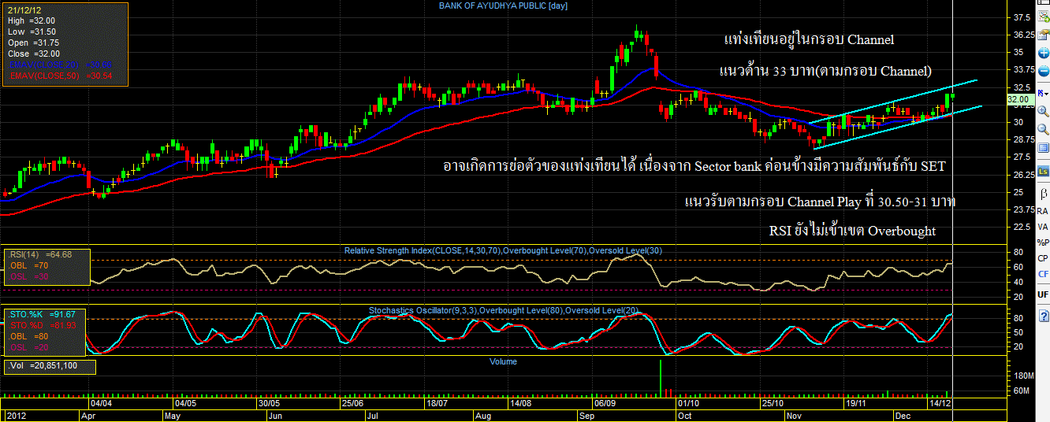Click the RSI OSL =30 legend entry

[28, 276]
